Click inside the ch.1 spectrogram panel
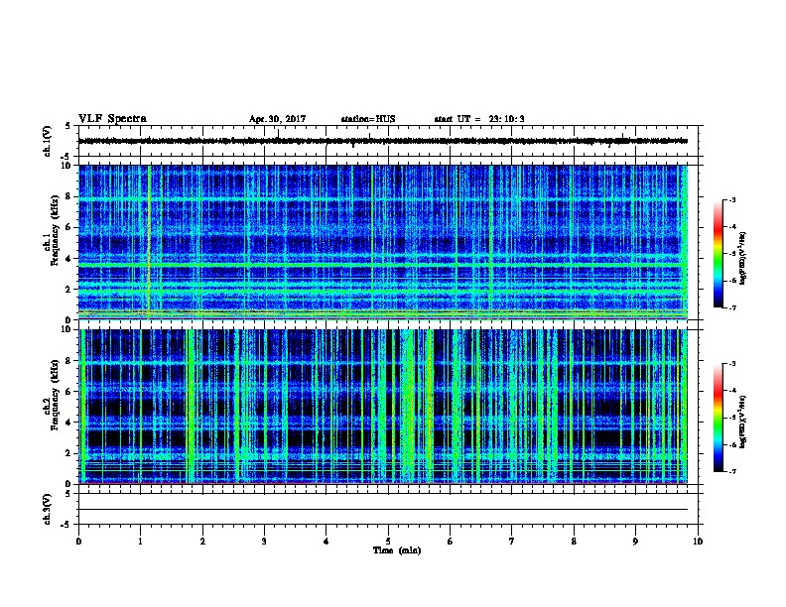786x607 pixels. pyautogui.click(x=383, y=242)
